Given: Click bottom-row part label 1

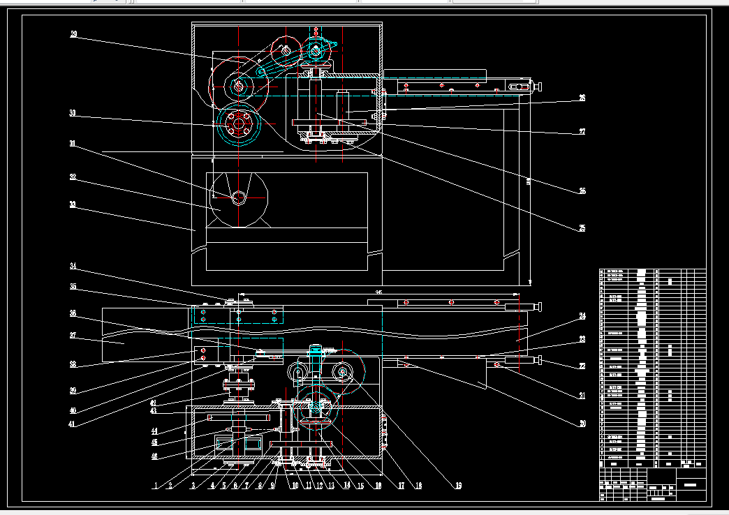Looking at the screenshot, I should [x=155, y=486].
